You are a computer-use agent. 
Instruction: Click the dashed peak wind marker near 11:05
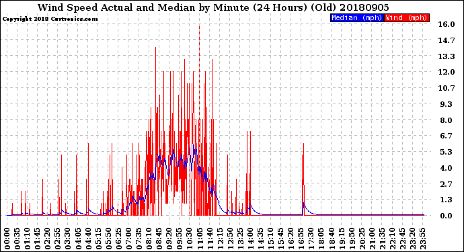pyautogui.click(x=199, y=72)
